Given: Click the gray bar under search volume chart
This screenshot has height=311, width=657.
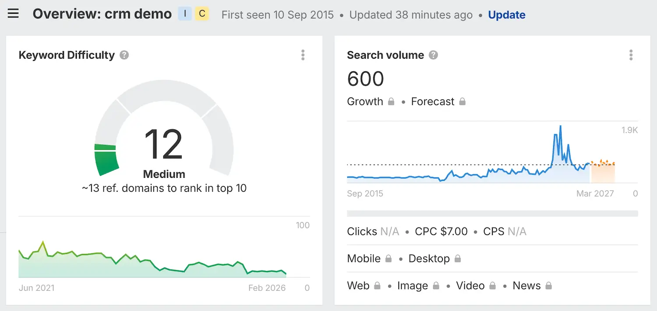Looking at the screenshot, I should [492, 214].
